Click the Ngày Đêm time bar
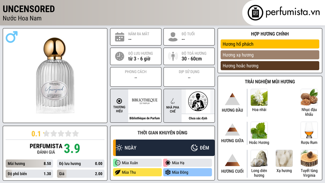The height and width of the screenshot is (183, 325). coord(164,148)
